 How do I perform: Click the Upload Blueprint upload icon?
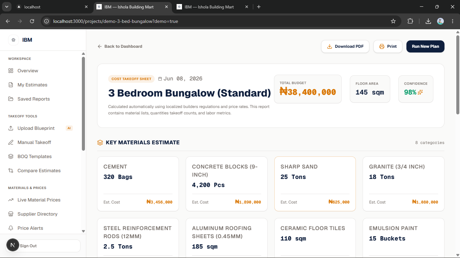[11, 128]
